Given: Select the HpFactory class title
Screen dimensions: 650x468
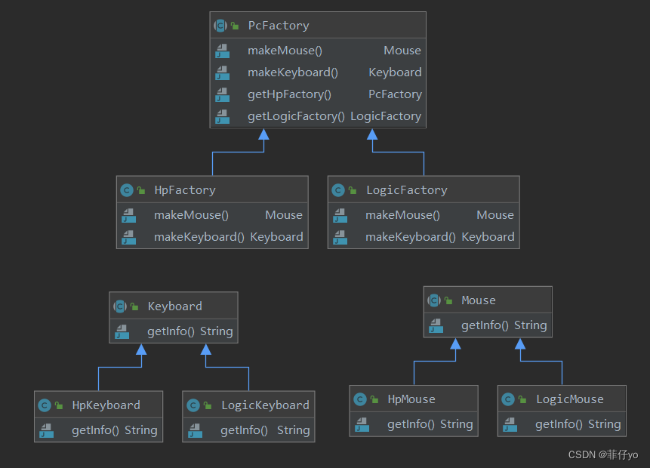Looking at the screenshot, I should tap(185, 190).
